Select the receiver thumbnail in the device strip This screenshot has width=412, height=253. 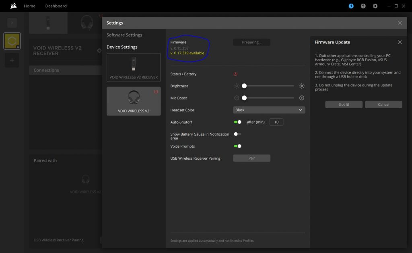click(x=48, y=23)
